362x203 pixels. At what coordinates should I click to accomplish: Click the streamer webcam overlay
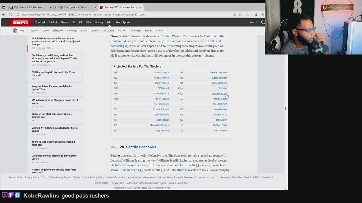pos(313,27)
